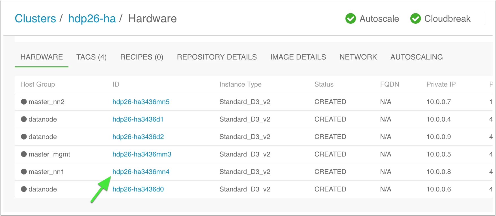Click the Status column header
496x216 pixels.
324,84
